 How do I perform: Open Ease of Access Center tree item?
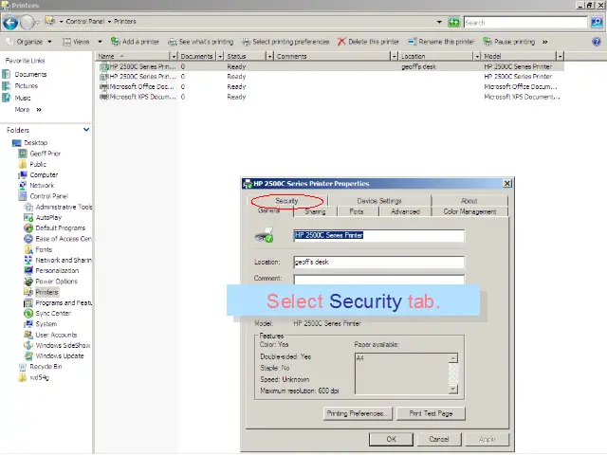pyautogui.click(x=64, y=239)
